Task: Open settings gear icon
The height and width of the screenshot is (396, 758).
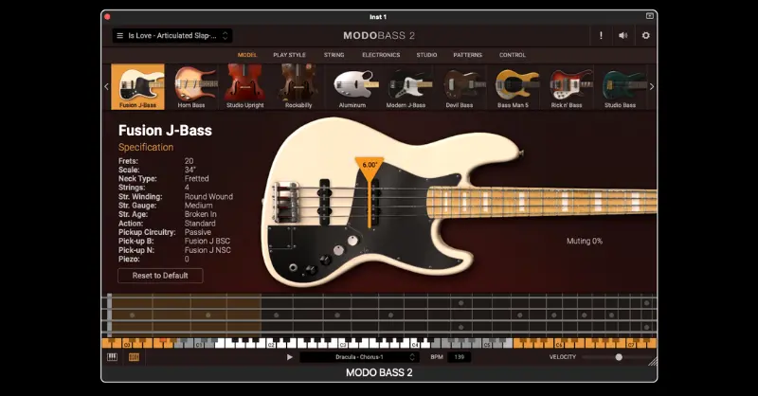Action: click(x=646, y=35)
